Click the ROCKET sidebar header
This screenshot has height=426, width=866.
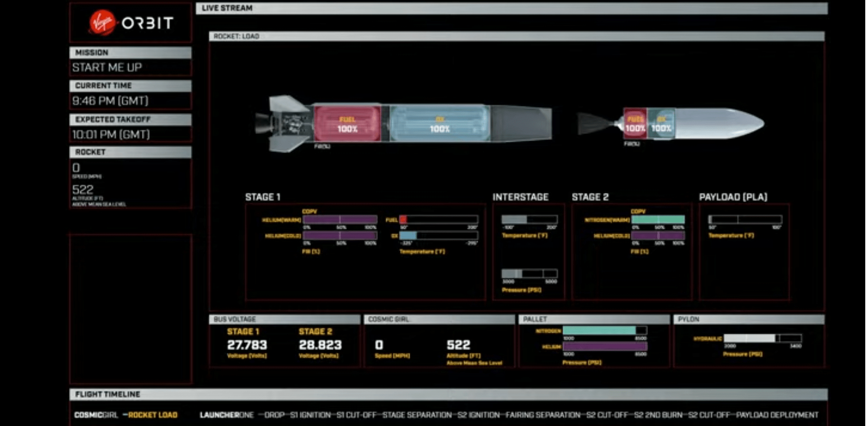[x=130, y=152]
